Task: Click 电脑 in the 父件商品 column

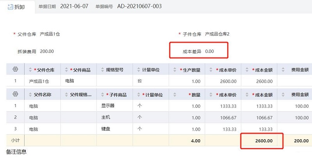Action: click(70, 81)
